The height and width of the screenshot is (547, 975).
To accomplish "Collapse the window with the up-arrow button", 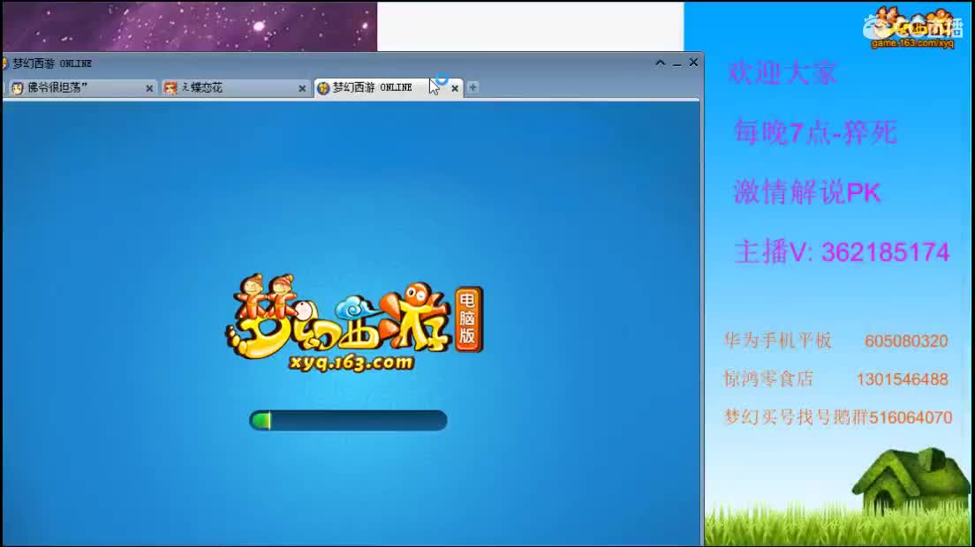I will click(661, 63).
